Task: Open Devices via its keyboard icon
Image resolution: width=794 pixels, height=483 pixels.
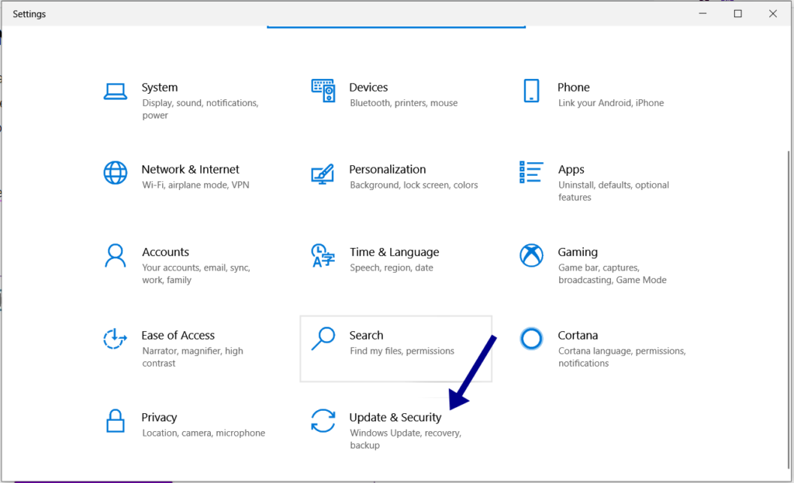Action: click(x=323, y=91)
